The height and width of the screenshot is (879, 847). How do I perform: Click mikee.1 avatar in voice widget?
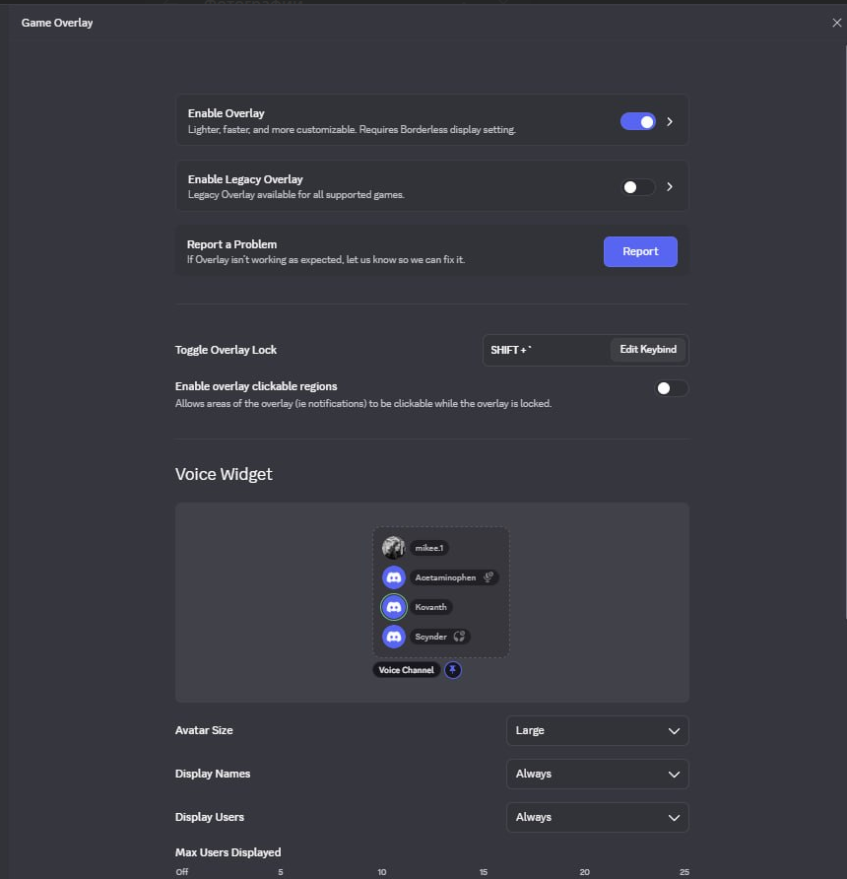coord(393,548)
